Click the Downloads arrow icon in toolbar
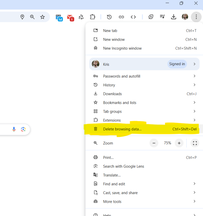This screenshot has height=216, width=203. click(173, 17)
